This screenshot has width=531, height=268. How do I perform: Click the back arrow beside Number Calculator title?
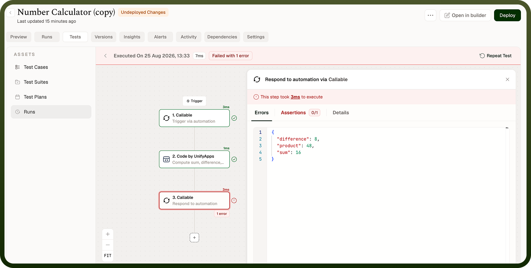(x=10, y=13)
